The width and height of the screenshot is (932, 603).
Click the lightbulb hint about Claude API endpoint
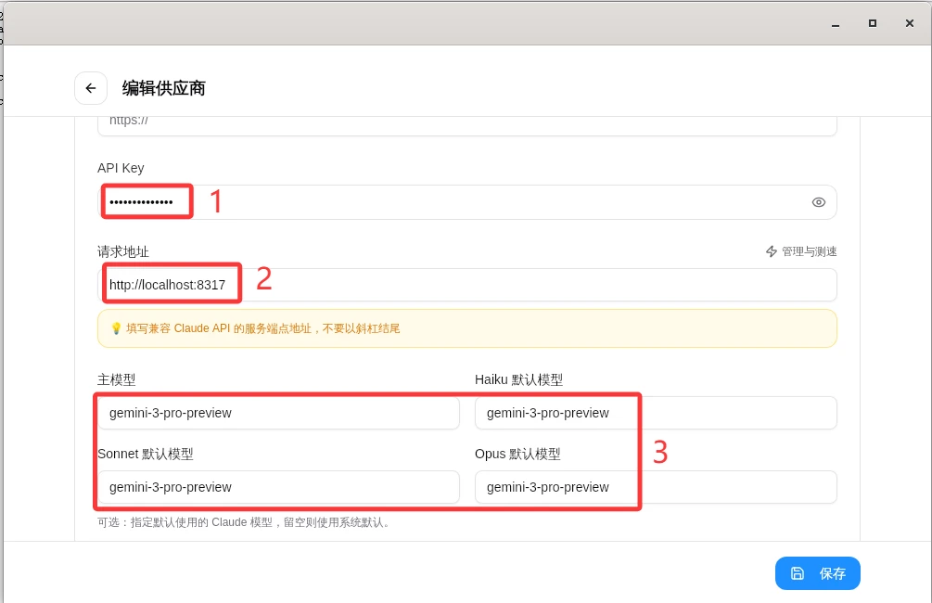pos(467,328)
